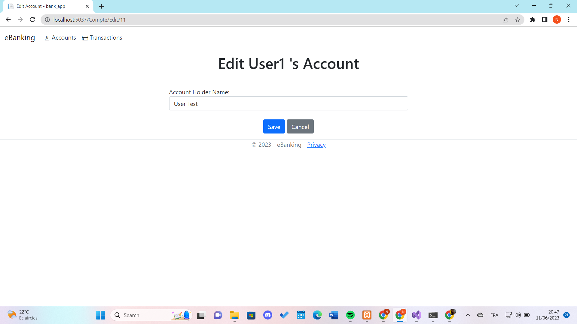Open the Extensions puzzle icon
Viewport: 577px width, 324px height.
pos(533,19)
